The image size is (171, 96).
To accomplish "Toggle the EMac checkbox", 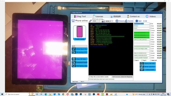I will pyautogui.click(x=151, y=37).
